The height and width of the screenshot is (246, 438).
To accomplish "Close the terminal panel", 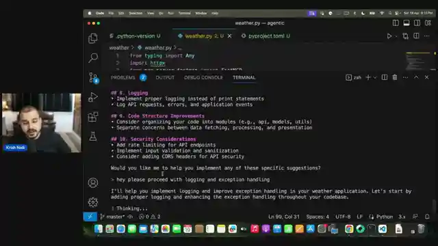I will tap(426, 77).
